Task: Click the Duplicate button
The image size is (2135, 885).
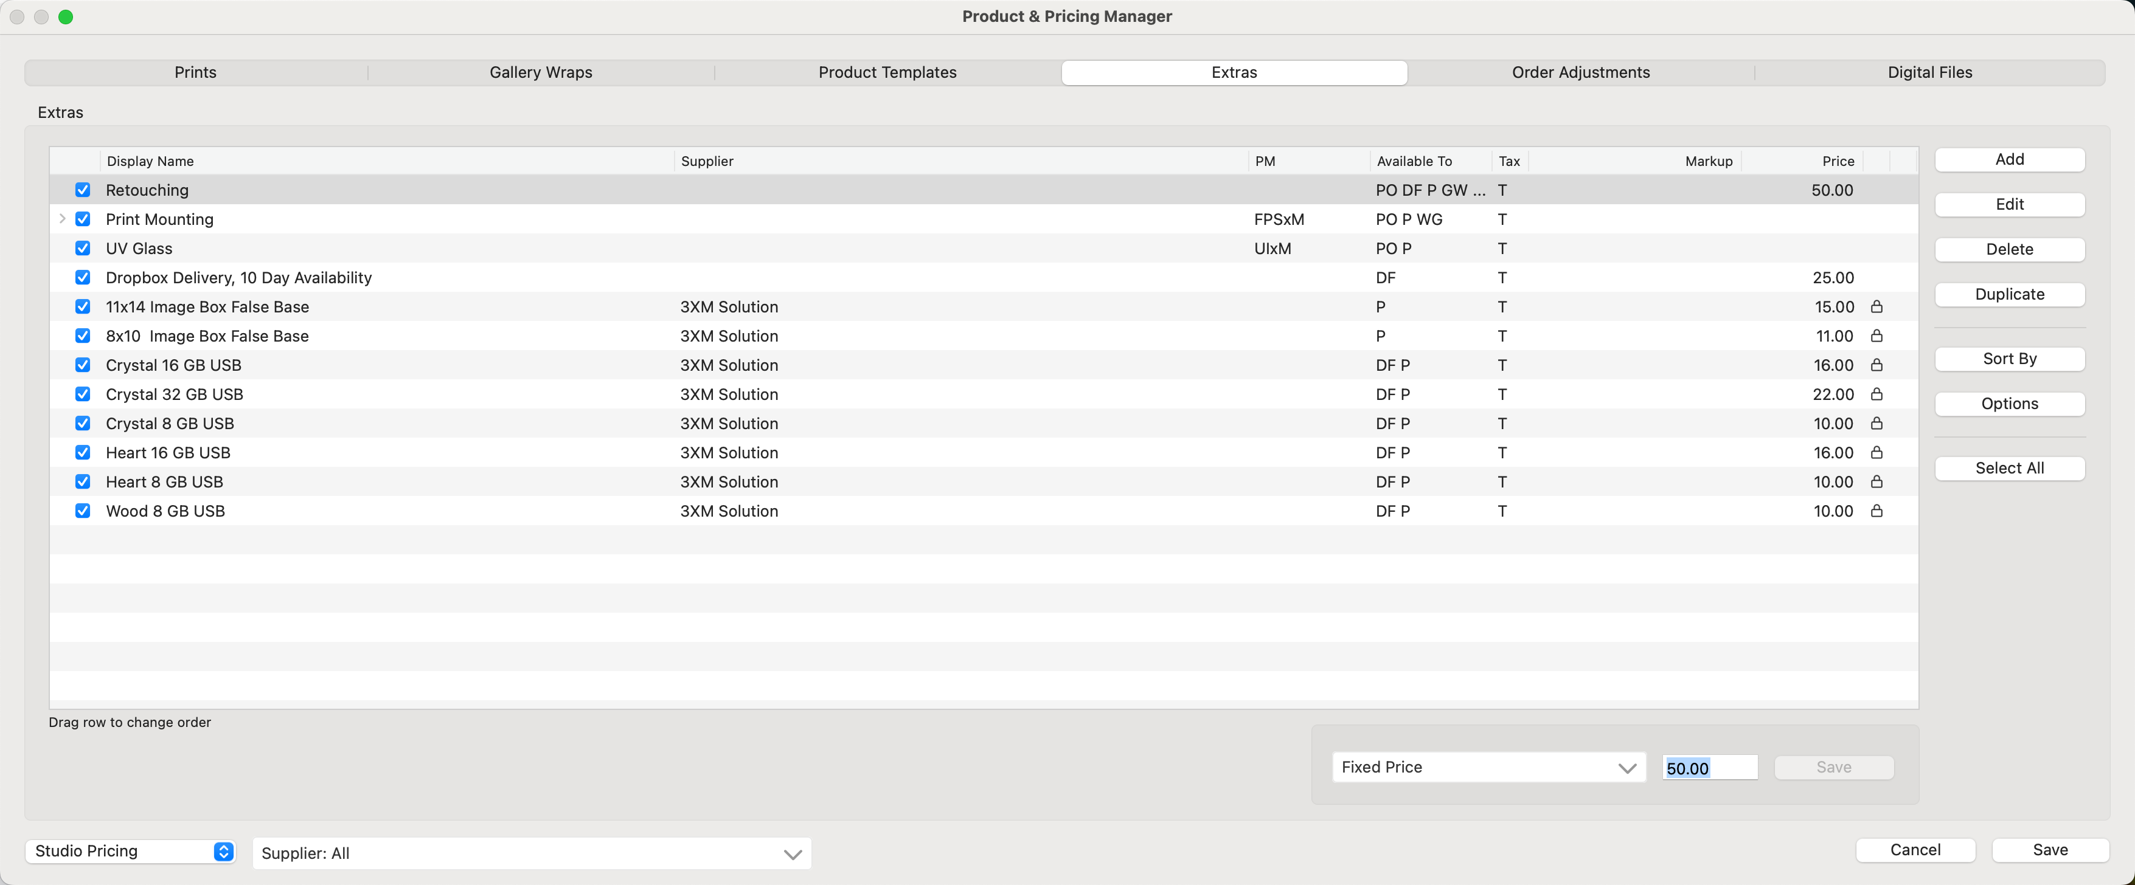Action: (x=2008, y=295)
